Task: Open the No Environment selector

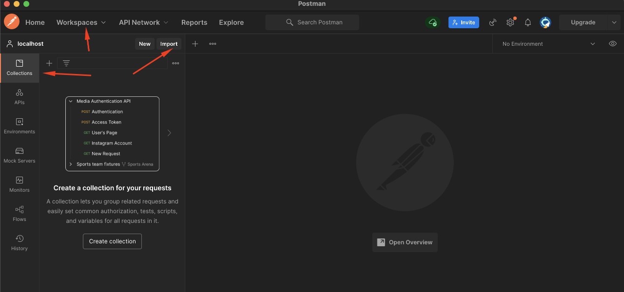Action: pyautogui.click(x=548, y=44)
